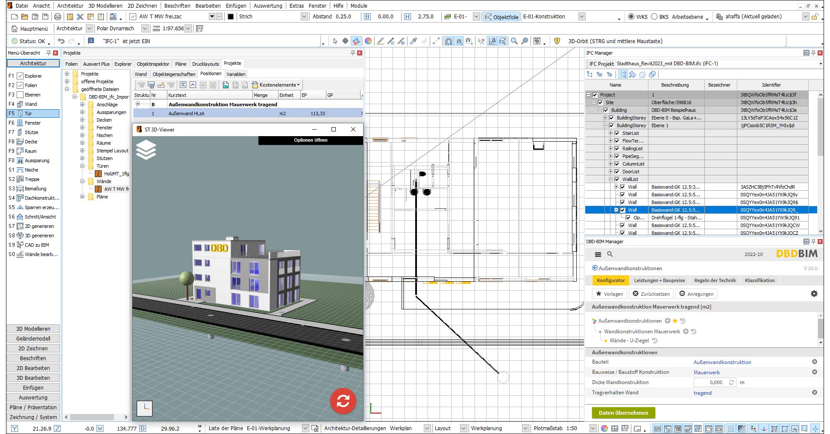Open the layers icon in ST 3D-Viewer
The image size is (830, 434).
146,150
